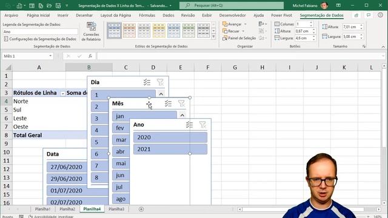This screenshot has width=388, height=218.
Task: Switch to sheet Planilha1
Action: click(42, 209)
